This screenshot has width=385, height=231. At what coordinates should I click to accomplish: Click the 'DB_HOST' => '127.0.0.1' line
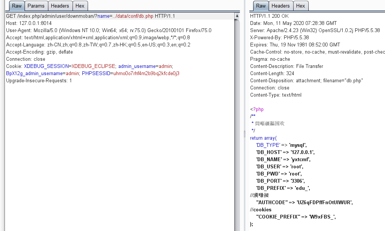tap(285, 152)
